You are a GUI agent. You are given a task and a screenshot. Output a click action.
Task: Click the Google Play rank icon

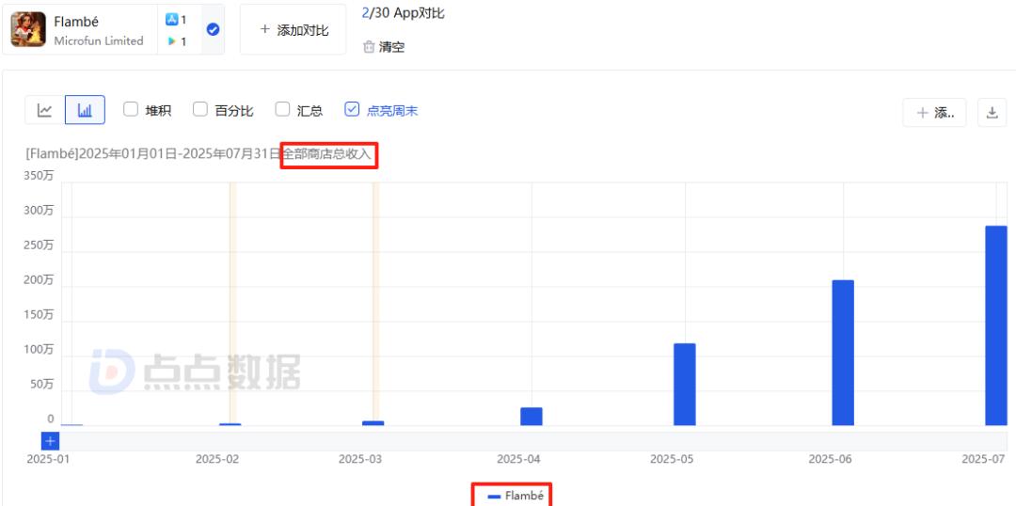click(x=172, y=40)
